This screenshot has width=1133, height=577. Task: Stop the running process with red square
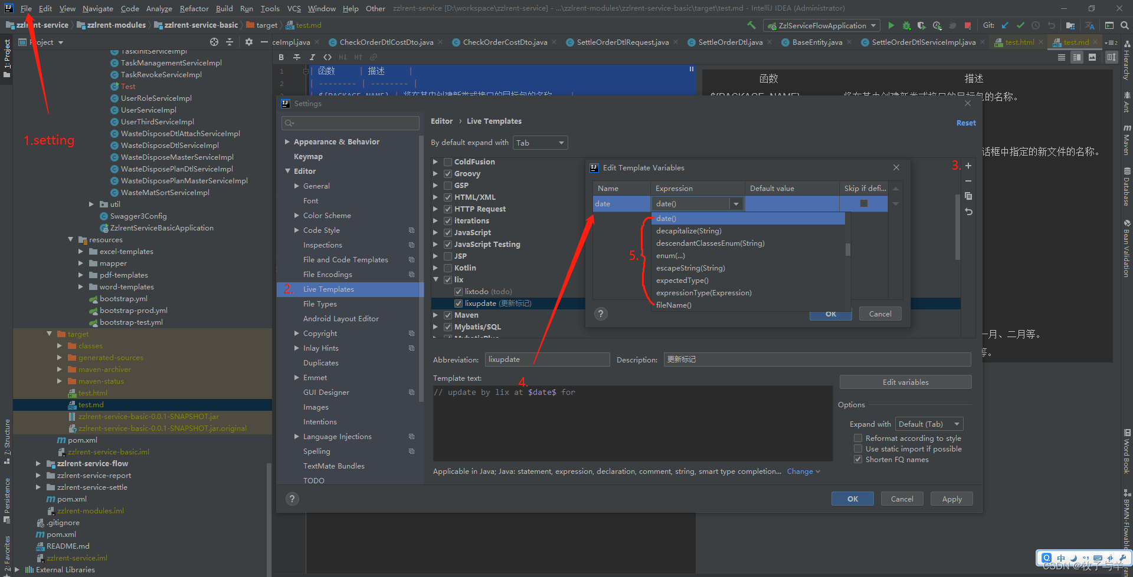968,25
